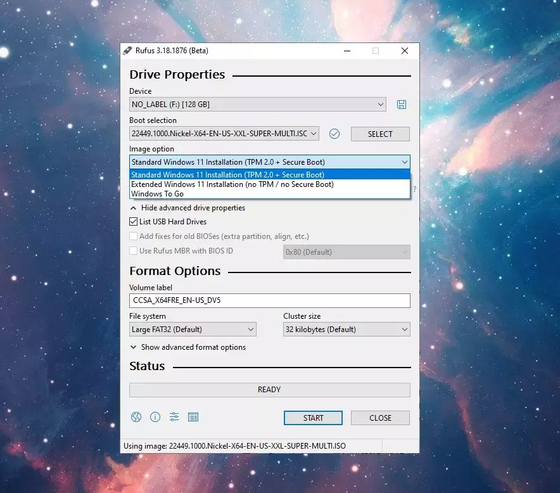
Task: Click the Format Options heading
Action: pos(175,271)
